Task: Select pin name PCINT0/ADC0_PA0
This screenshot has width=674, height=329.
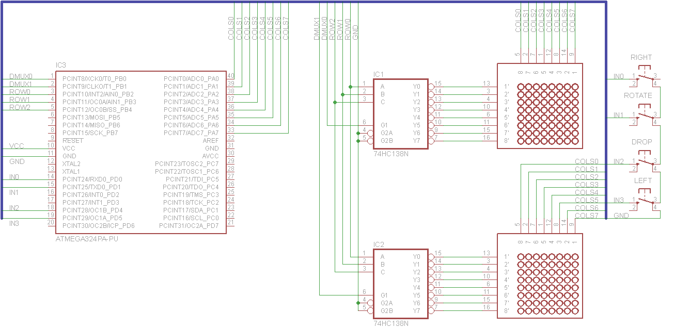Action: [191, 78]
